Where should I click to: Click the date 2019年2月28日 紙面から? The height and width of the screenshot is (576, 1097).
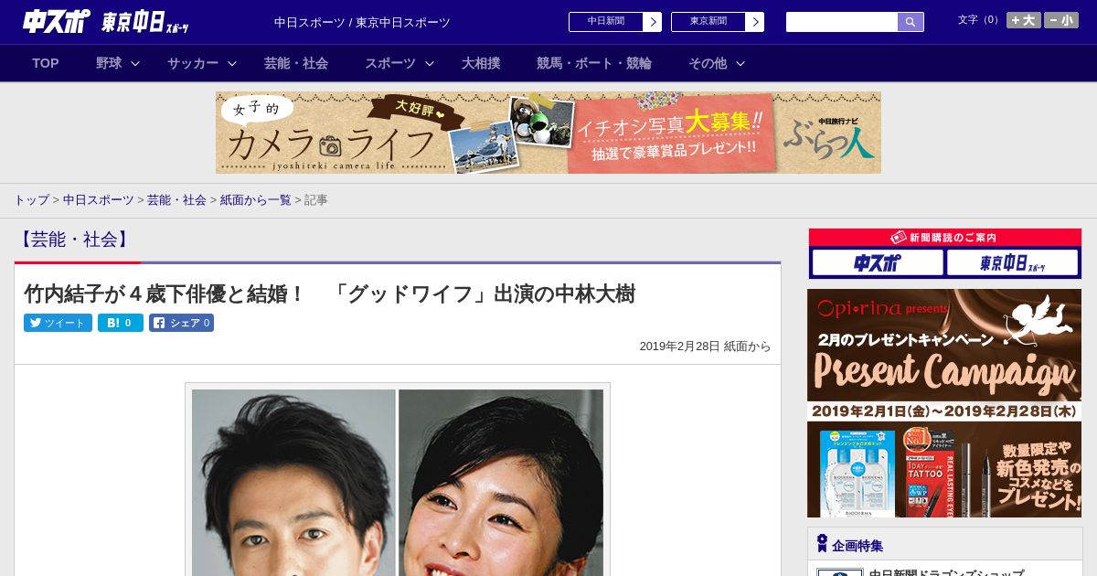(705, 347)
